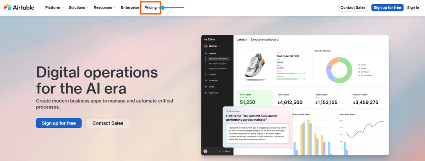425x161 pixels.
Task: Click the Launch sidebar icon
Action: coord(205,54)
